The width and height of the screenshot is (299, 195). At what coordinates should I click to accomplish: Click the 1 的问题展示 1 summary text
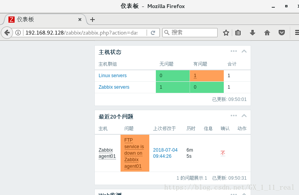(x=192, y=178)
